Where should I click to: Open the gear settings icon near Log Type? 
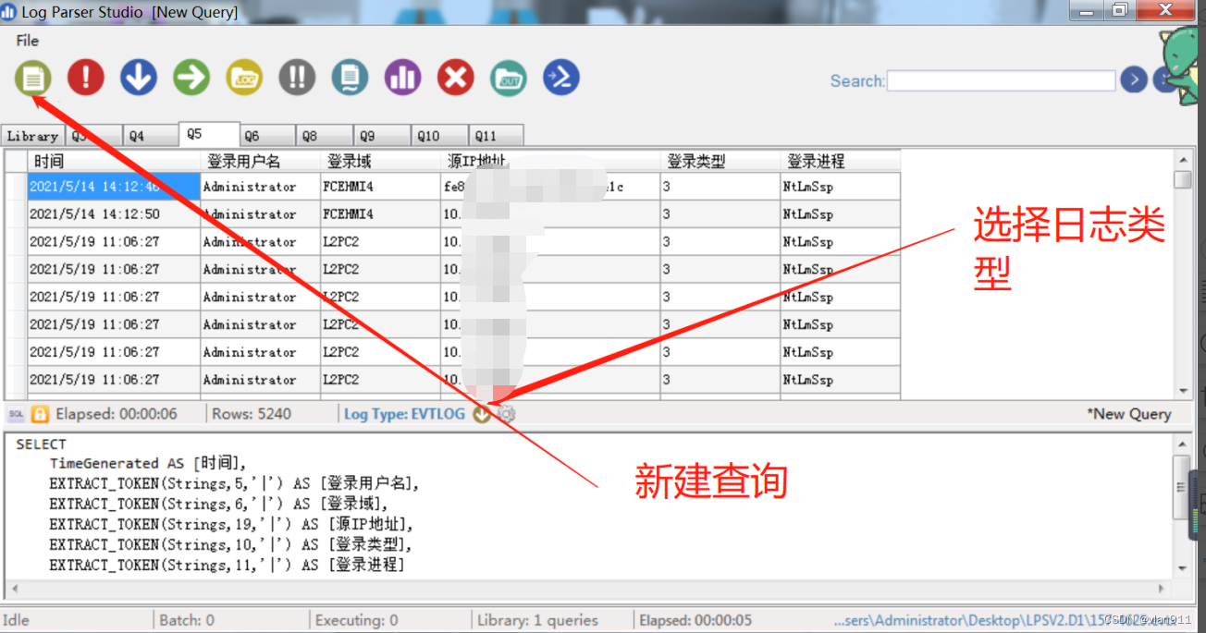pos(506,414)
